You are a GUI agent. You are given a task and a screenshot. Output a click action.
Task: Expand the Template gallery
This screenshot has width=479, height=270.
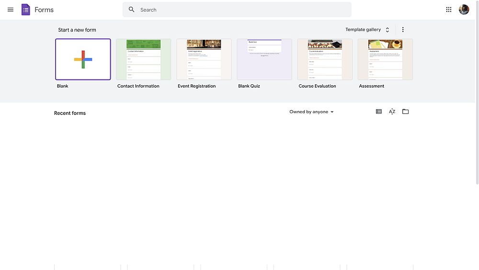[367, 30]
